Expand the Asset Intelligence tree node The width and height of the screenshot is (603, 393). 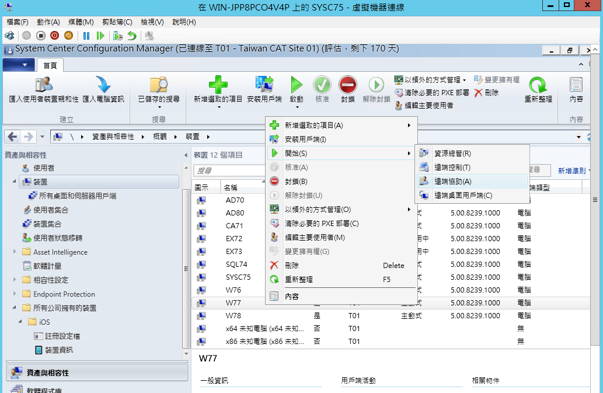tap(15, 252)
